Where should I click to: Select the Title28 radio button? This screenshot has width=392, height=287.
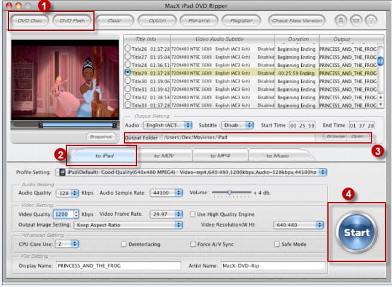point(127,64)
